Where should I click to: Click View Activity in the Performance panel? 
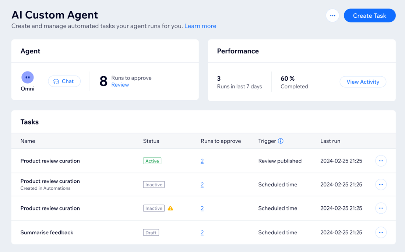coord(363,82)
